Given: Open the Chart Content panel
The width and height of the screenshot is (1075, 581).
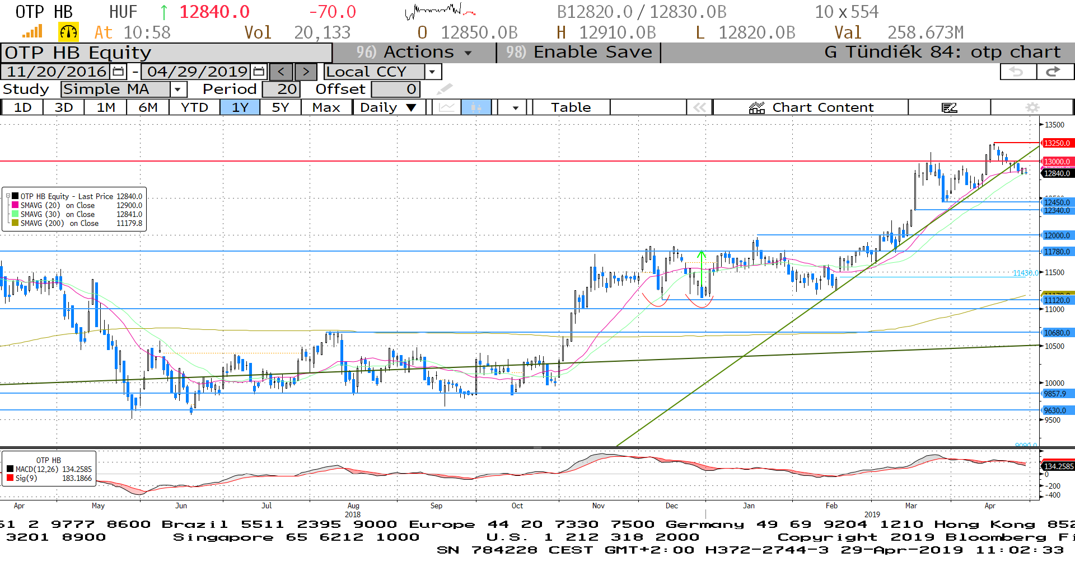Looking at the screenshot, I should coord(811,107).
